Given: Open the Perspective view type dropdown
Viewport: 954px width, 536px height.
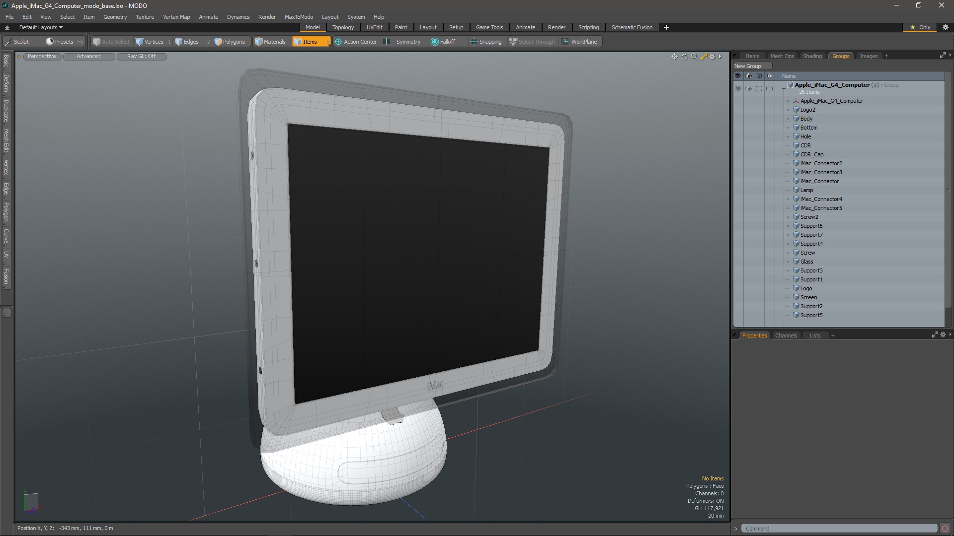Looking at the screenshot, I should coord(42,57).
